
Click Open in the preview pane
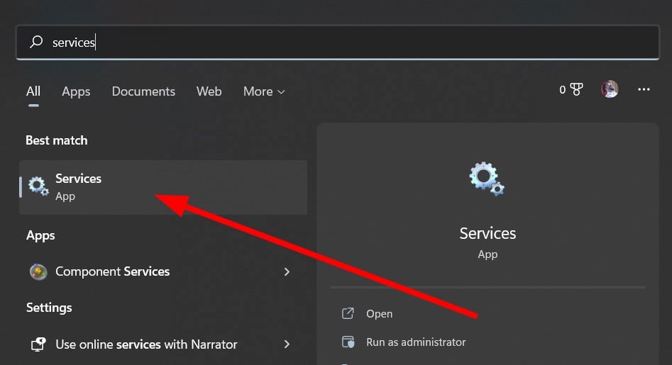pos(379,314)
